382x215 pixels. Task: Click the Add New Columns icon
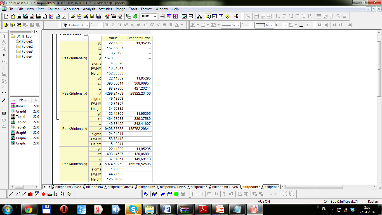(x=236, y=16)
